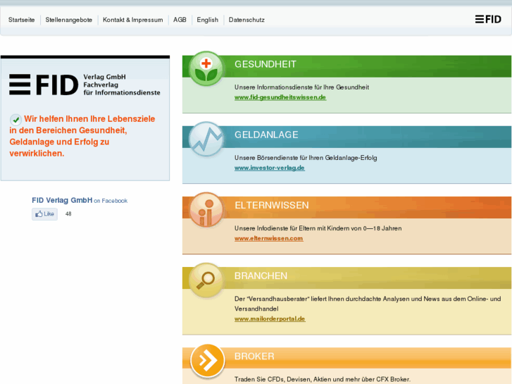Click the BROKER section header

click(346, 358)
